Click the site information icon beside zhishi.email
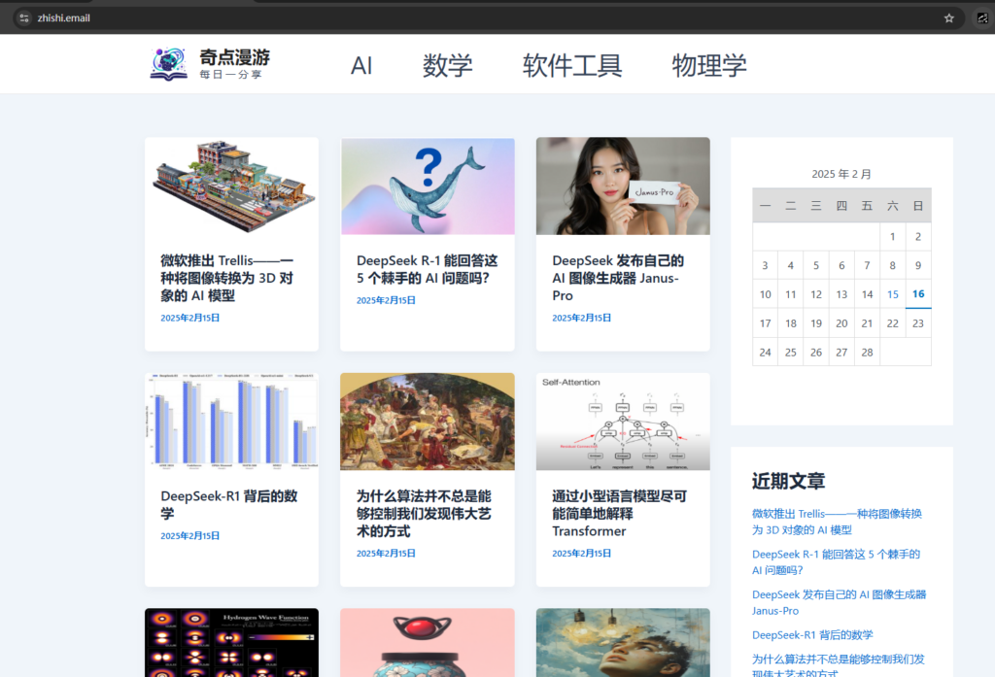The height and width of the screenshot is (677, 995). pos(24,17)
